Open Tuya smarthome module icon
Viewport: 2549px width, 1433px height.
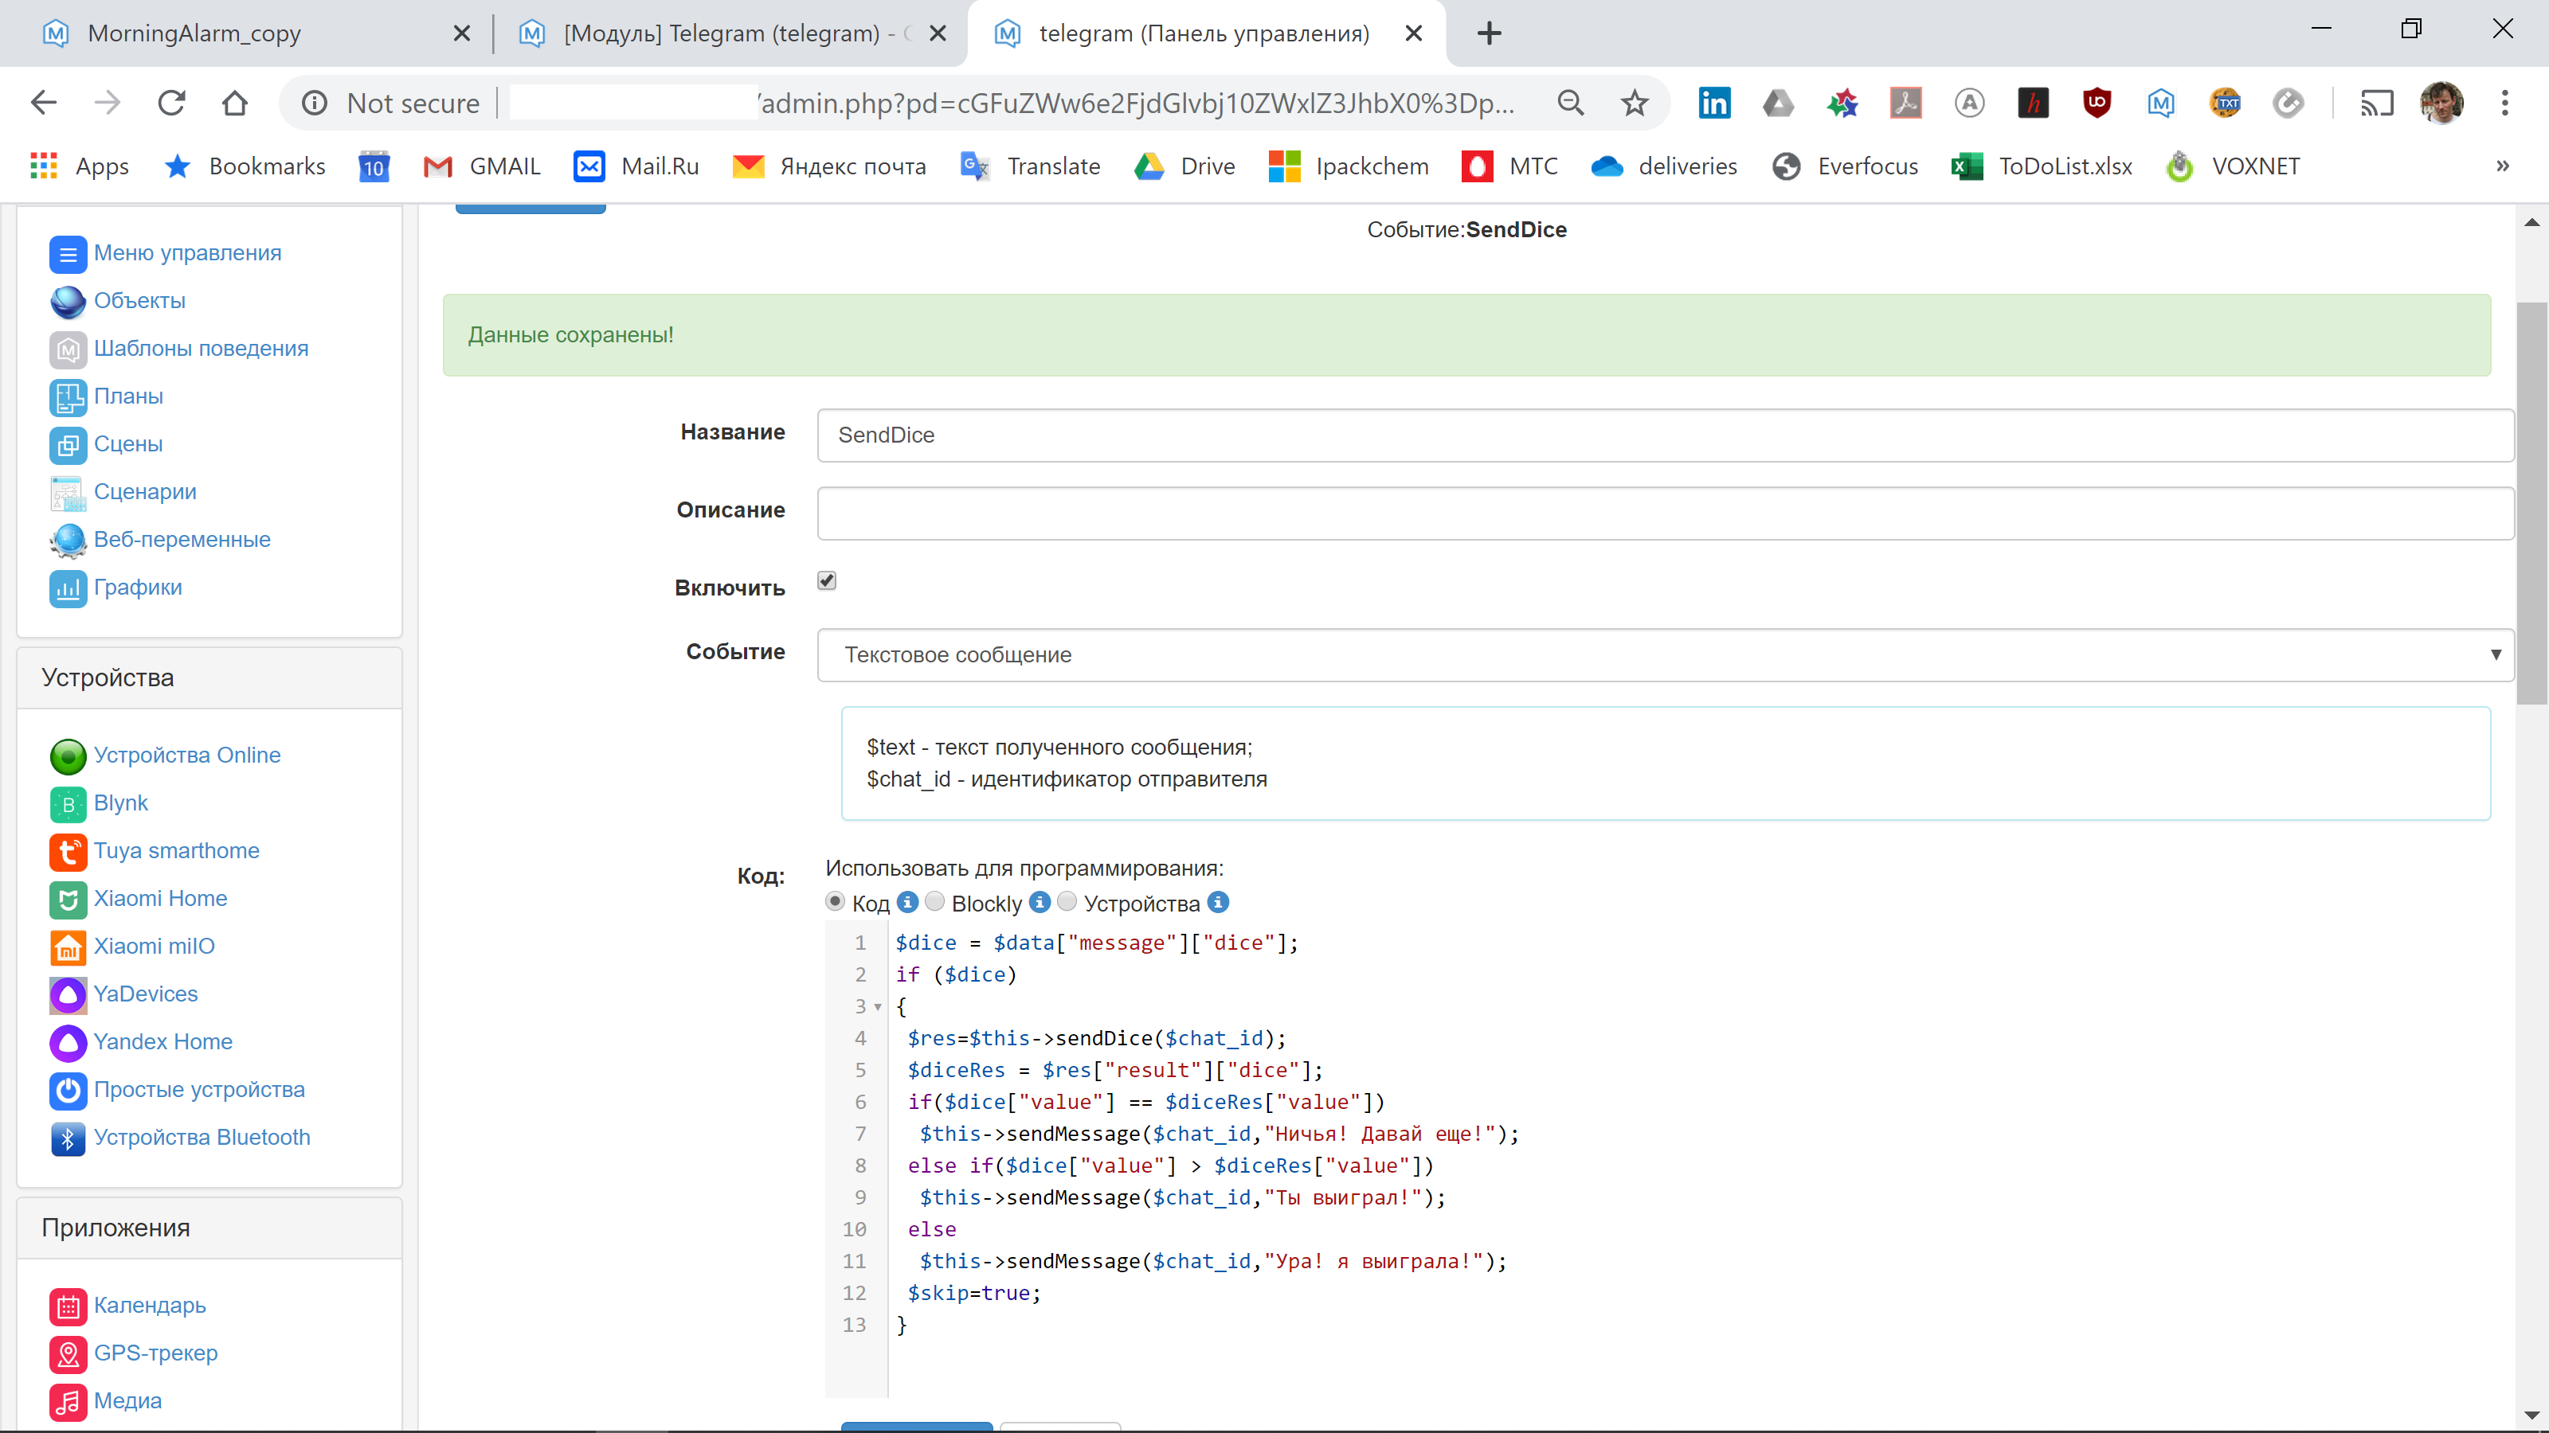tap(67, 852)
